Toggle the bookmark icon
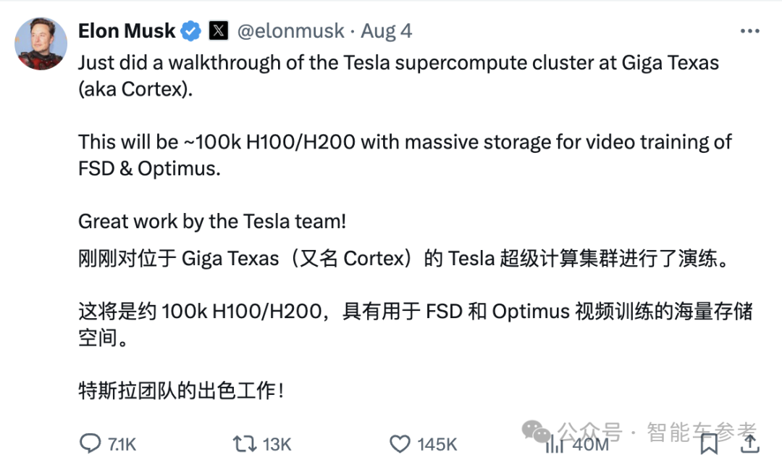 click(709, 442)
